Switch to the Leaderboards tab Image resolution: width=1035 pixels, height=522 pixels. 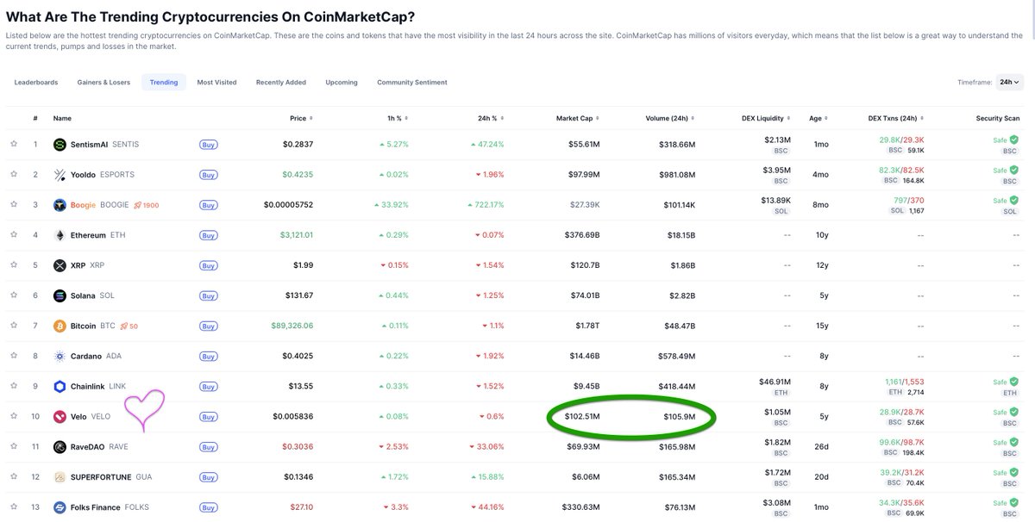35,83
